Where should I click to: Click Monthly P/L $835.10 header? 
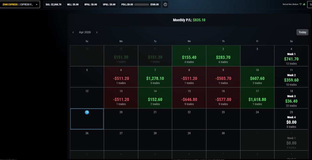point(189,20)
